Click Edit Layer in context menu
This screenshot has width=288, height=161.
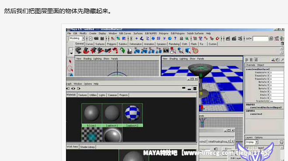[236, 158]
